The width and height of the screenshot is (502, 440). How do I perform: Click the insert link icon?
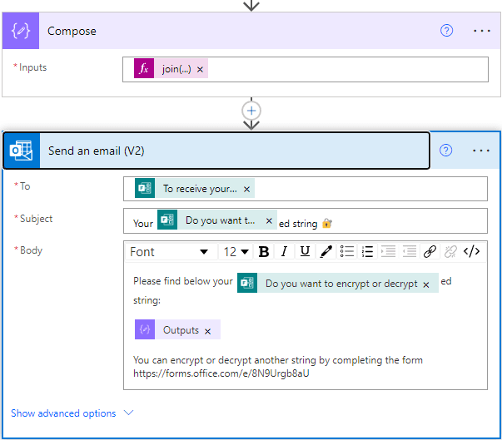coord(430,252)
